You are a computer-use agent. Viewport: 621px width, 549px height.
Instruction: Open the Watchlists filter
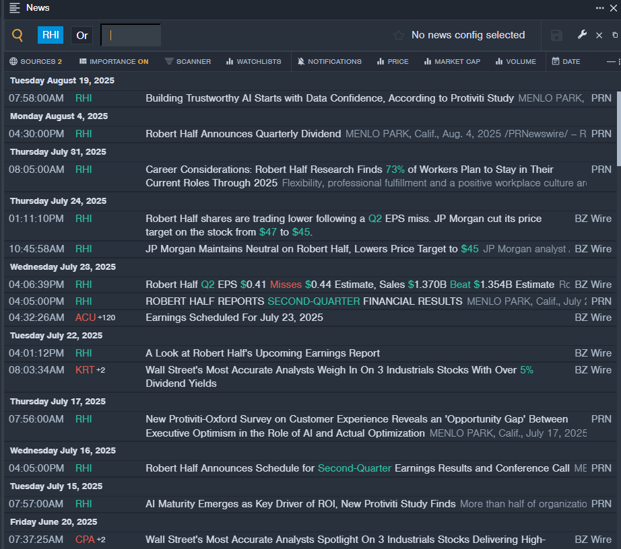point(253,62)
